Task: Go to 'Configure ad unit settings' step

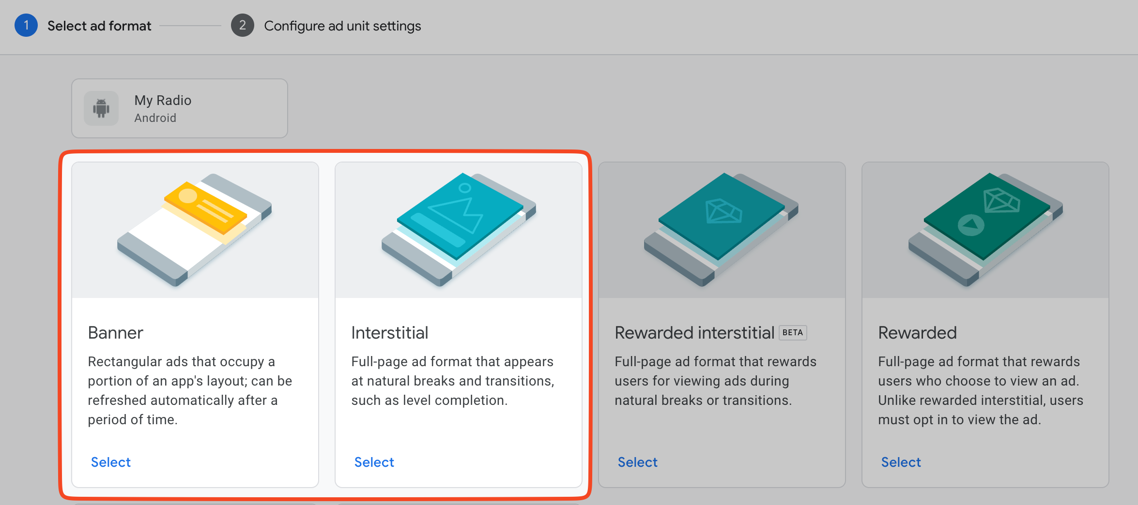Action: (342, 26)
